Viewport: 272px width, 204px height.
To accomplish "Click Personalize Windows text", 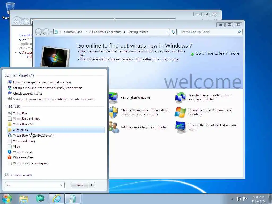I will 135,97.
